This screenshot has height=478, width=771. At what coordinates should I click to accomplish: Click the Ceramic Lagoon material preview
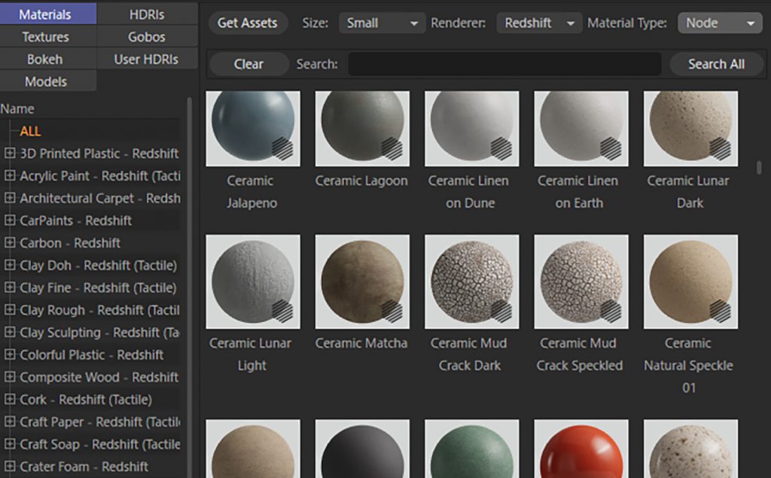click(361, 128)
